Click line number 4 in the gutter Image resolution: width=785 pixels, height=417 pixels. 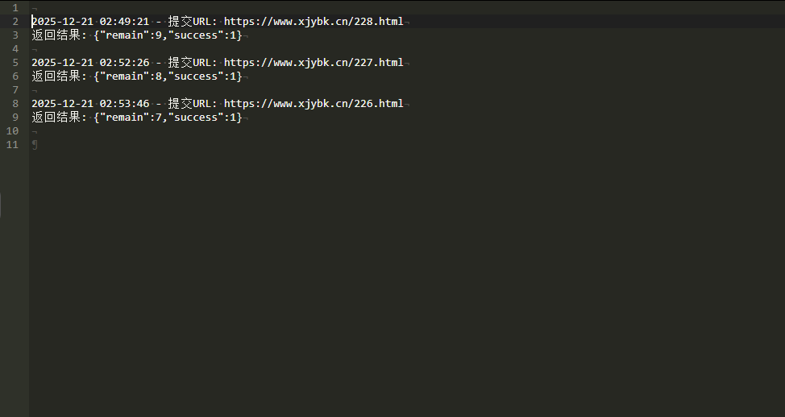(15, 49)
